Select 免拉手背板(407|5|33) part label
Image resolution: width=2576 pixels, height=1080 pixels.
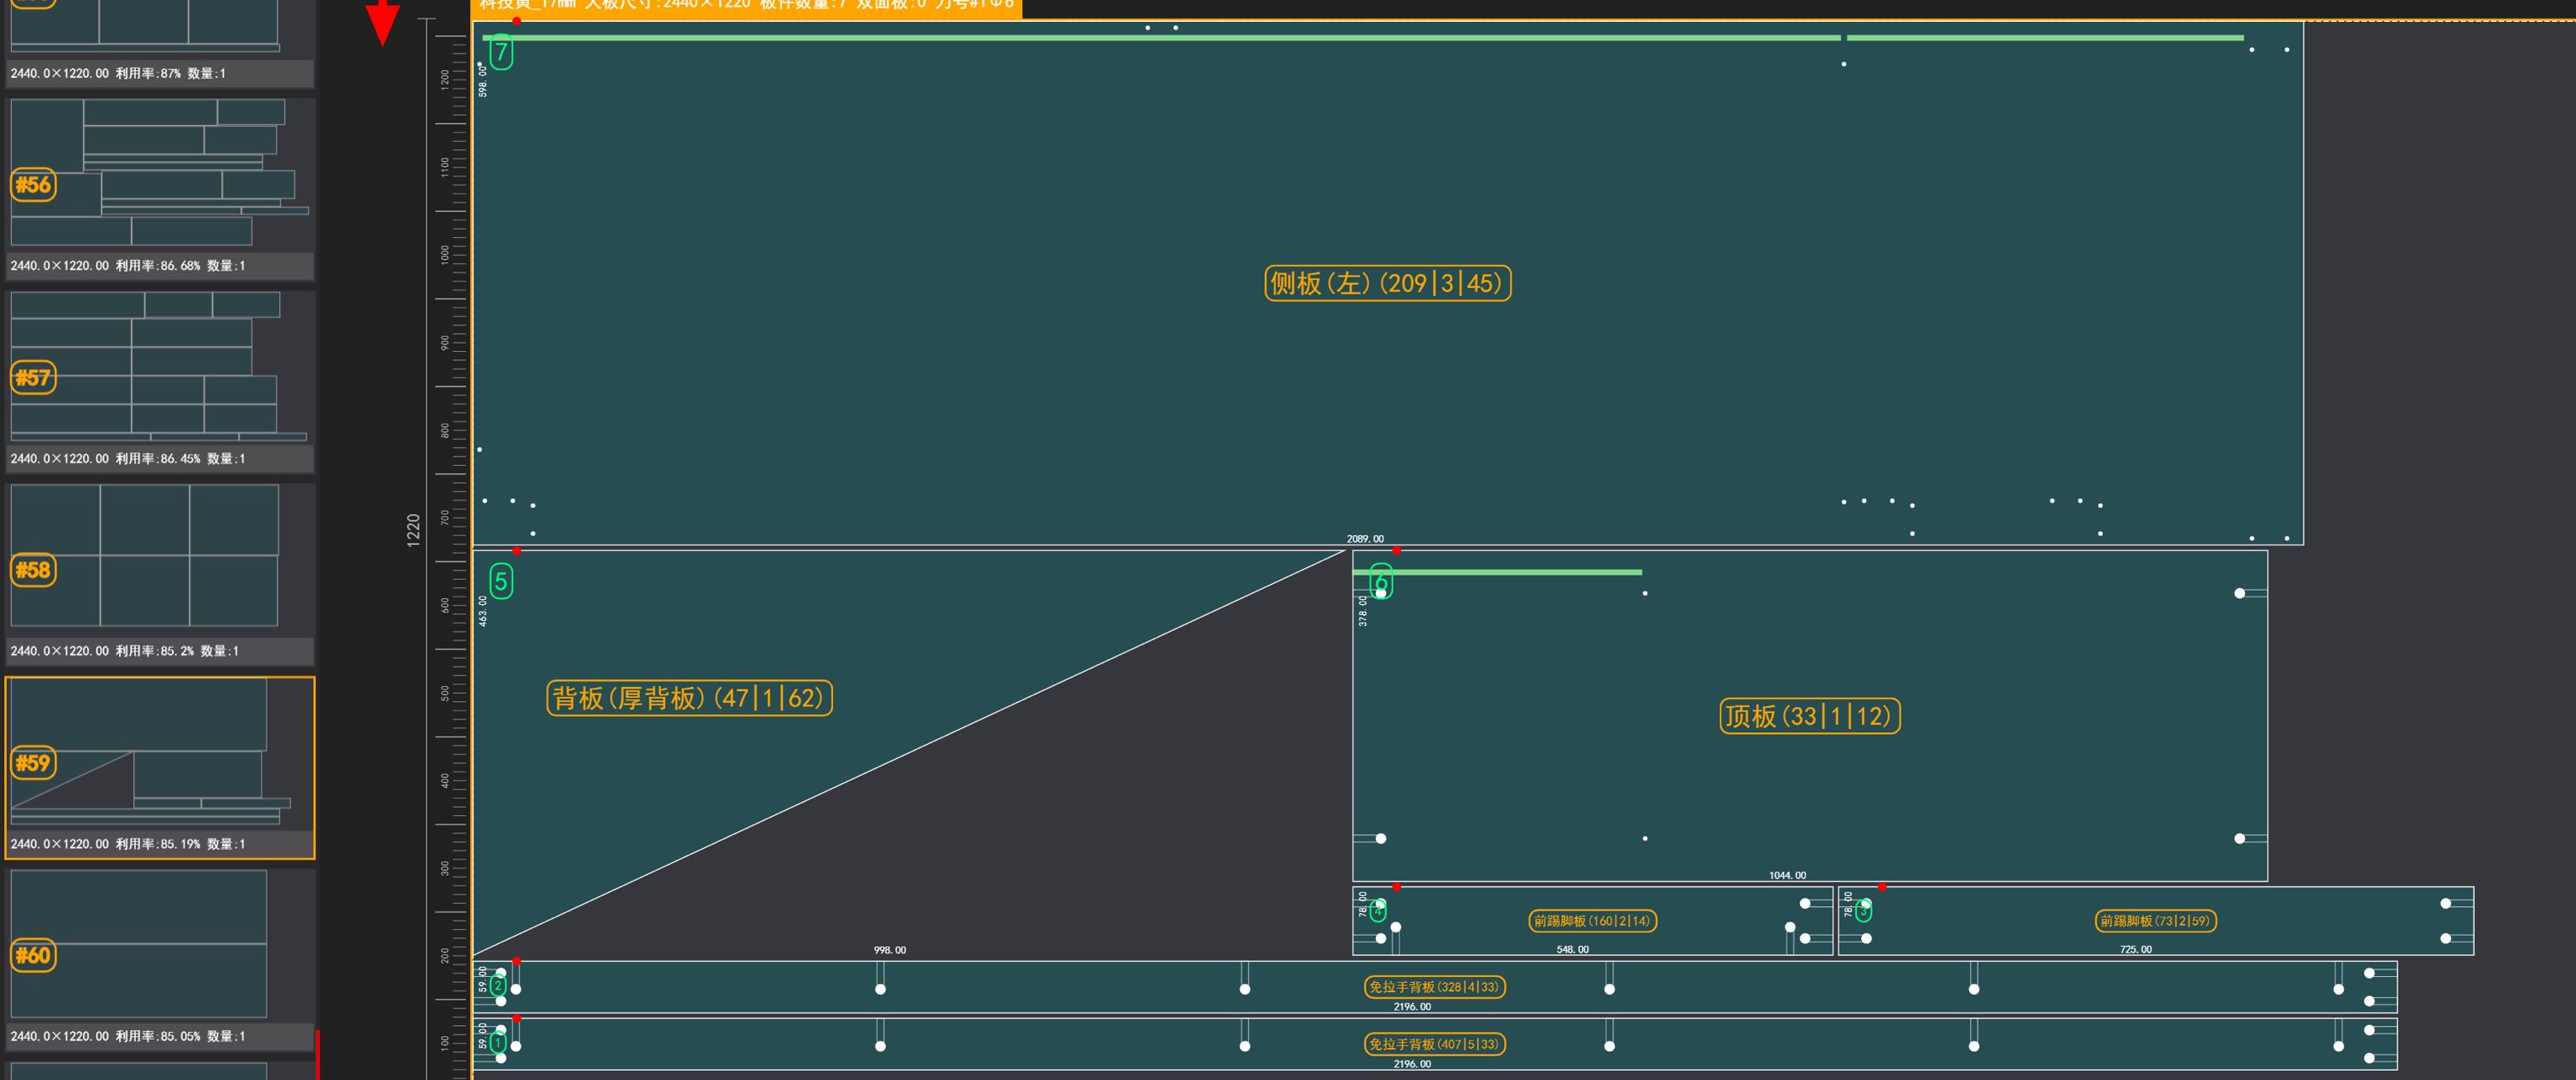(x=1434, y=1044)
